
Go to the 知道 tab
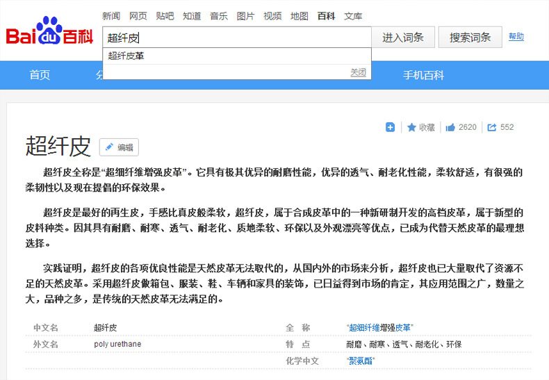click(192, 16)
